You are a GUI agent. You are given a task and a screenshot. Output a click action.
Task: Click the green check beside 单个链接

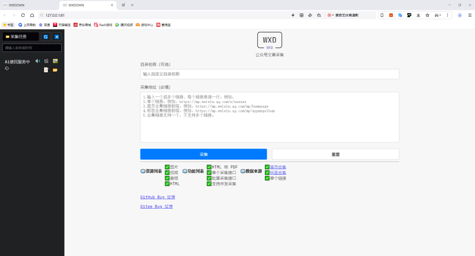267,178
